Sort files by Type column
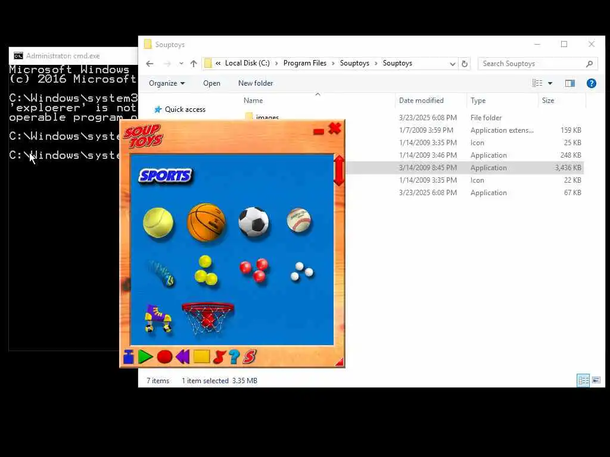 tap(478, 100)
